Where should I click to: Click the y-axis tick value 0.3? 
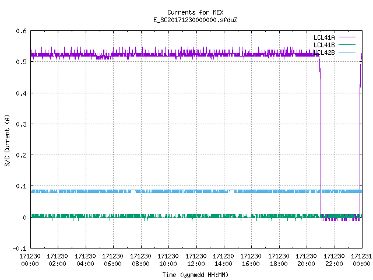coord(21,124)
